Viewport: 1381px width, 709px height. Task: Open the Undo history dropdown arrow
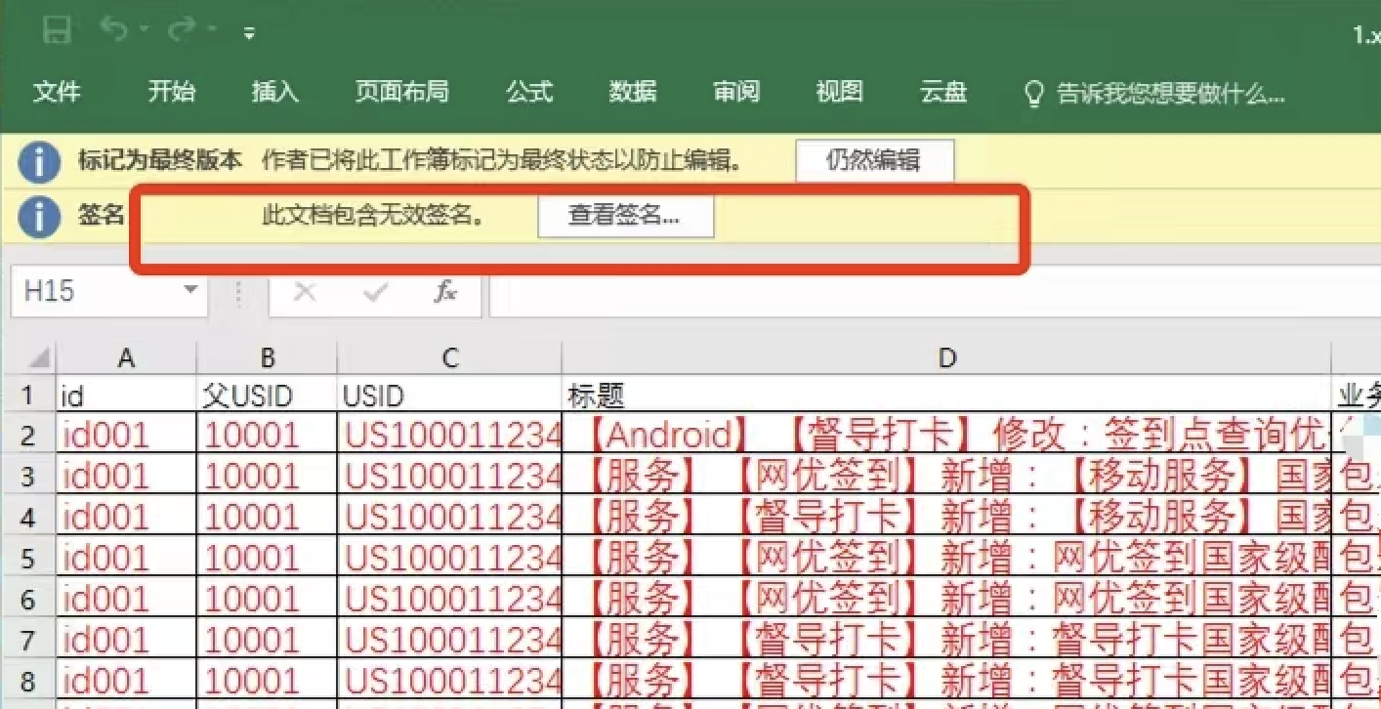144,30
